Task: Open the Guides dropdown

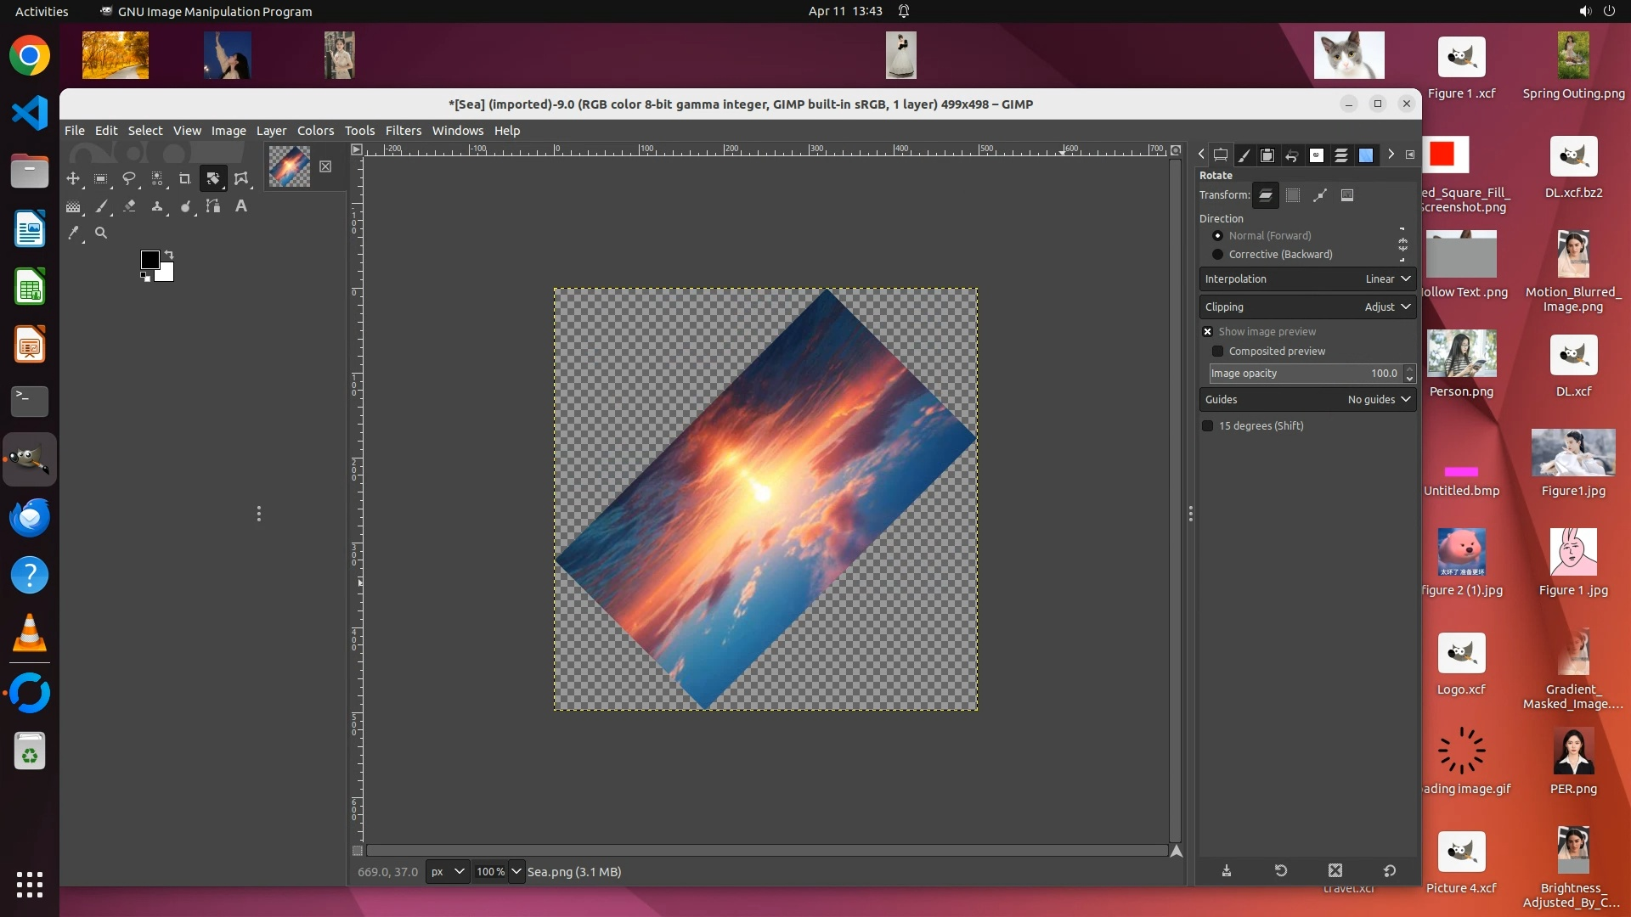Action: [1307, 400]
